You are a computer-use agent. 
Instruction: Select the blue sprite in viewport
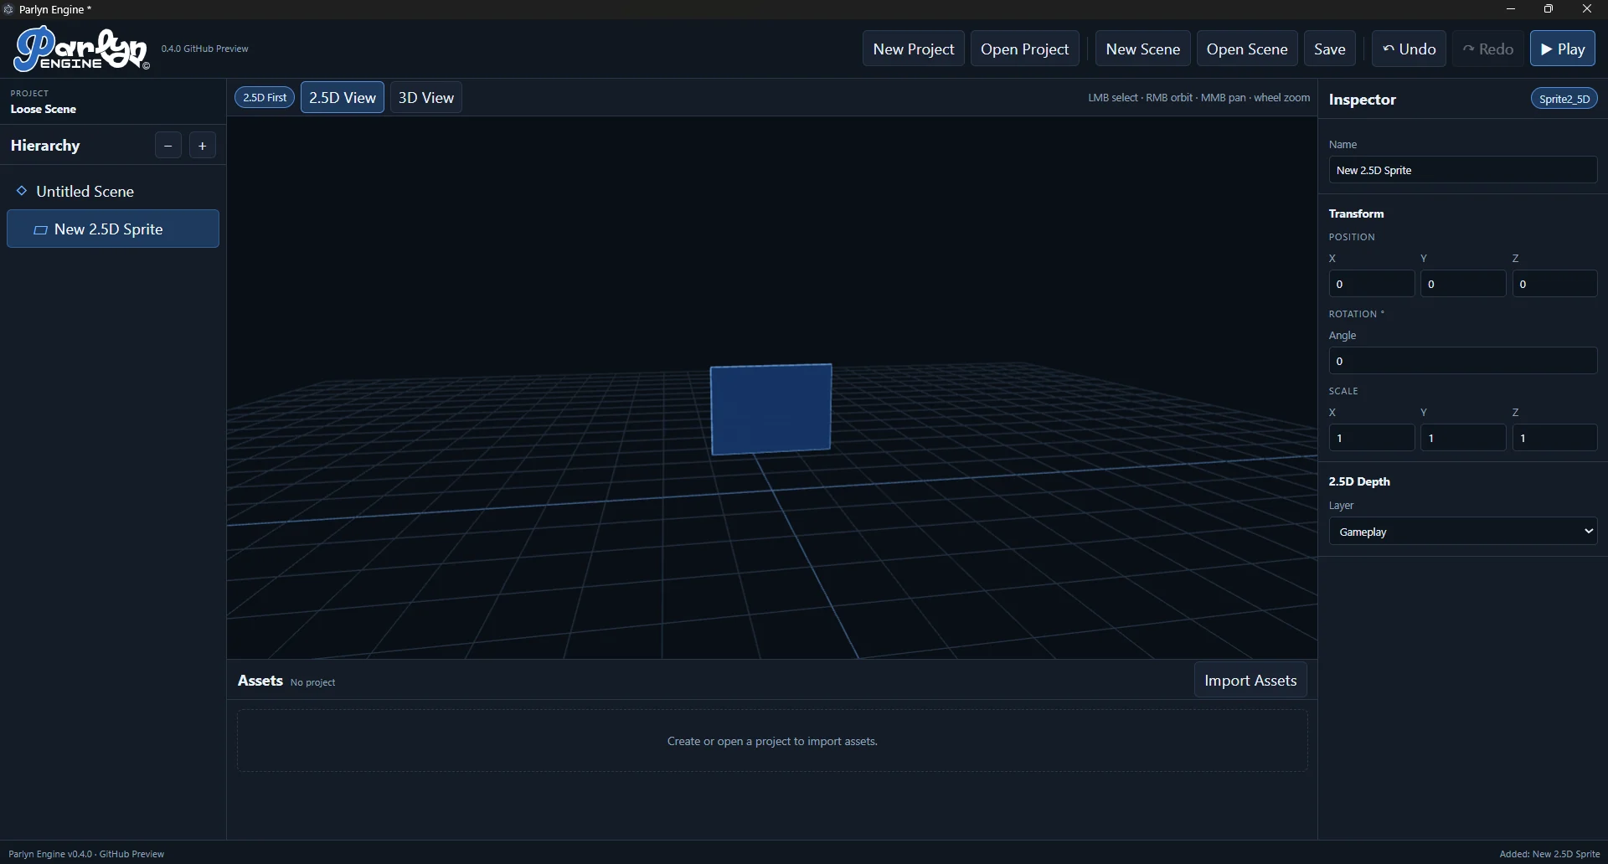(771, 409)
